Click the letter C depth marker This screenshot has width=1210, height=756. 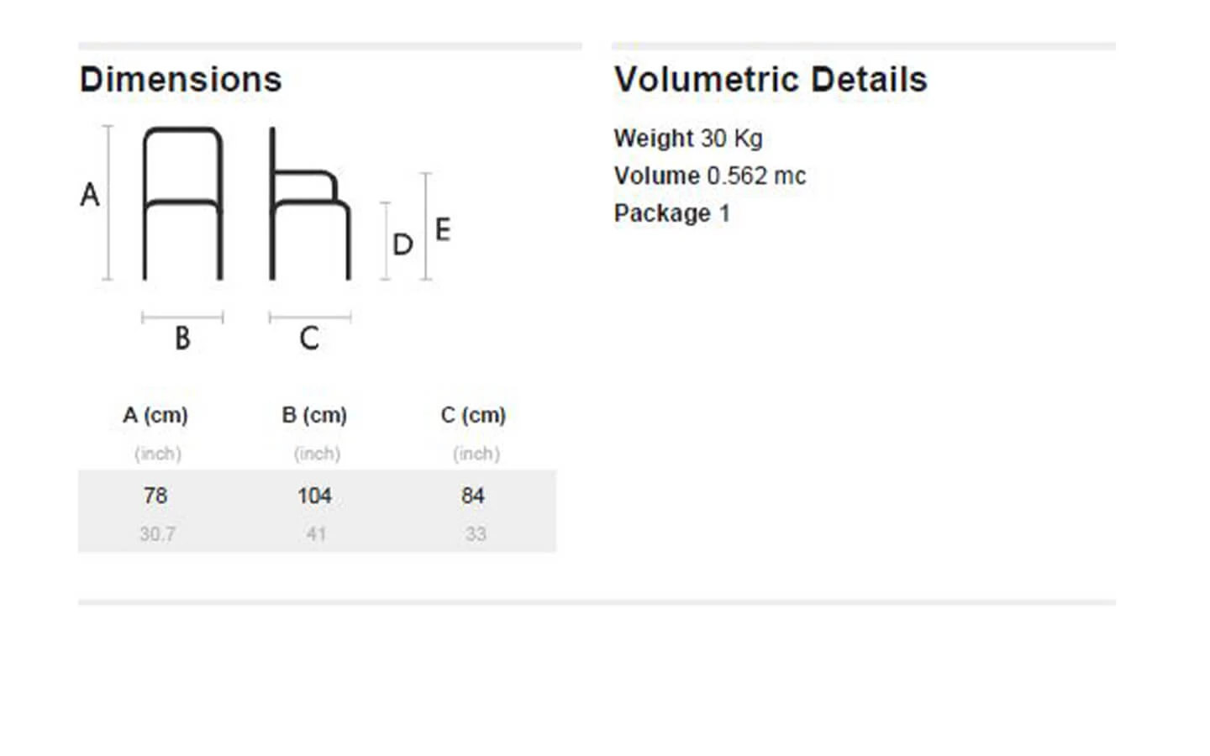point(309,339)
